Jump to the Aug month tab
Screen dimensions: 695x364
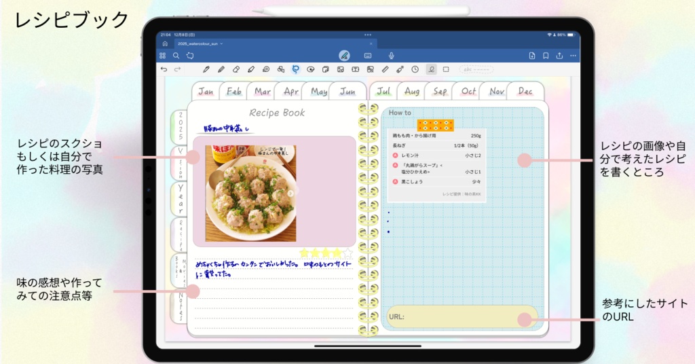[412, 91]
